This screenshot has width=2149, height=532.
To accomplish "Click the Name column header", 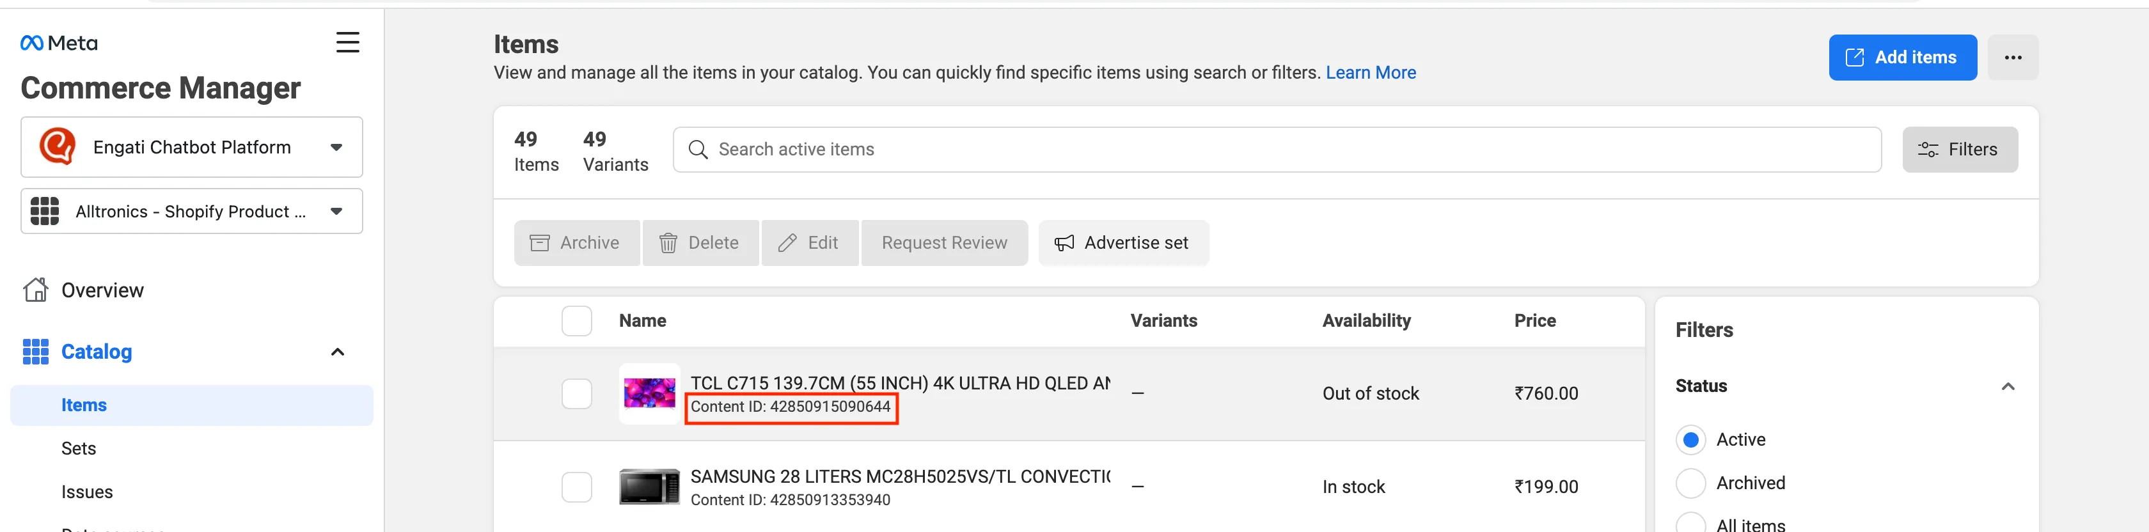I will tap(642, 321).
